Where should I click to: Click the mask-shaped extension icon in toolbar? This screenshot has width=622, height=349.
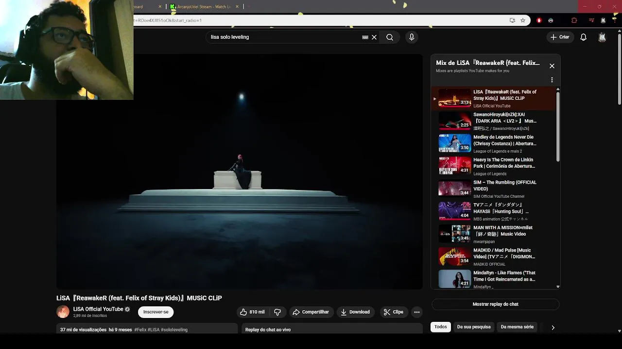click(x=551, y=20)
